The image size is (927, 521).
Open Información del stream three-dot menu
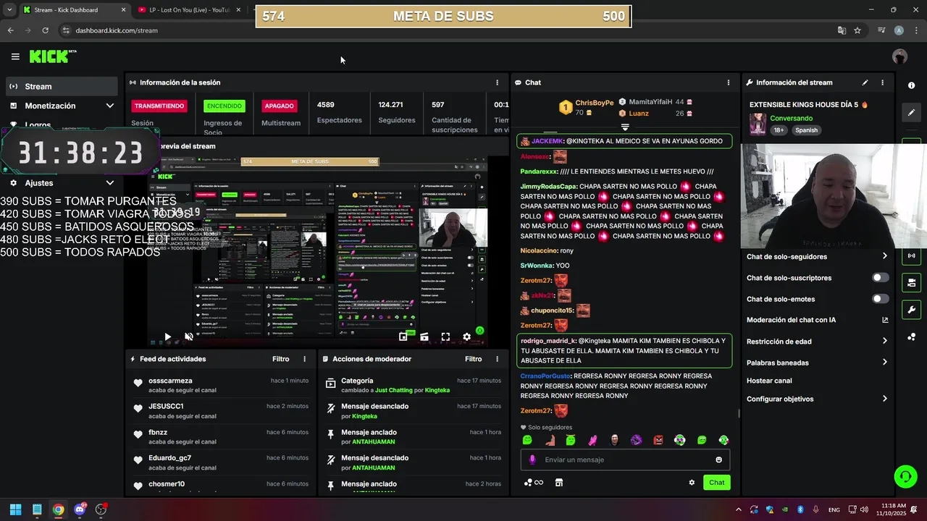(x=882, y=82)
